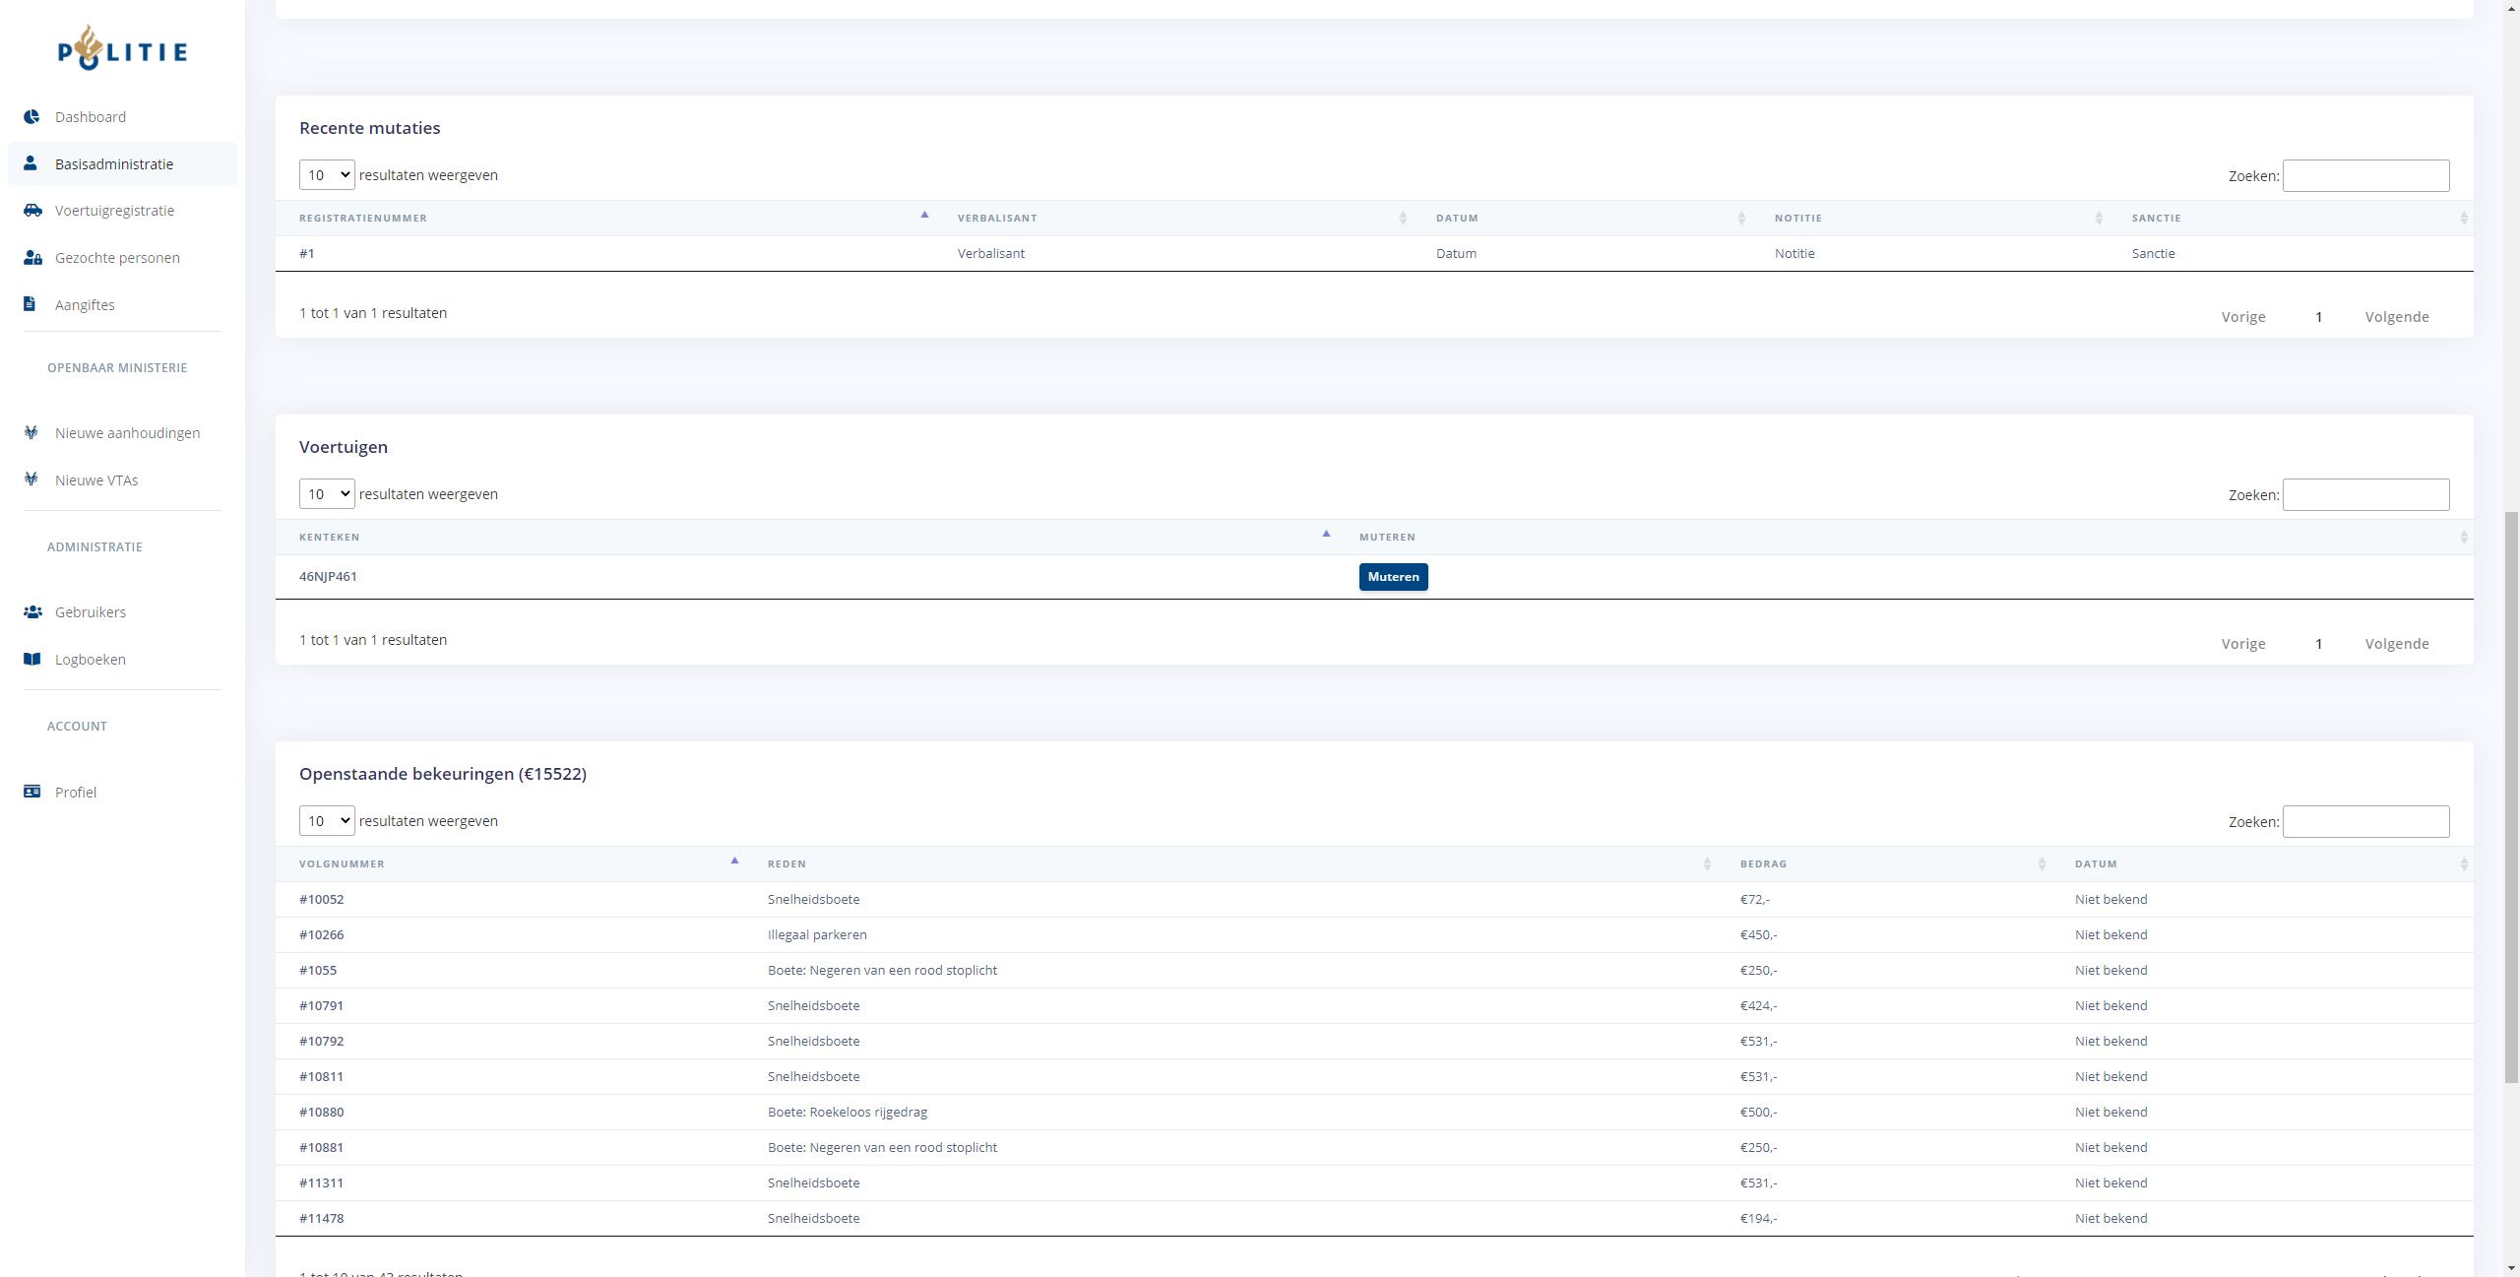Open the Basisadministratie menu item

coord(114,163)
